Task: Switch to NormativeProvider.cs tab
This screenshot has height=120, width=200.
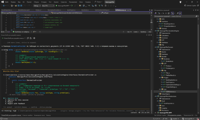Action: pyautogui.click(x=54, y=10)
